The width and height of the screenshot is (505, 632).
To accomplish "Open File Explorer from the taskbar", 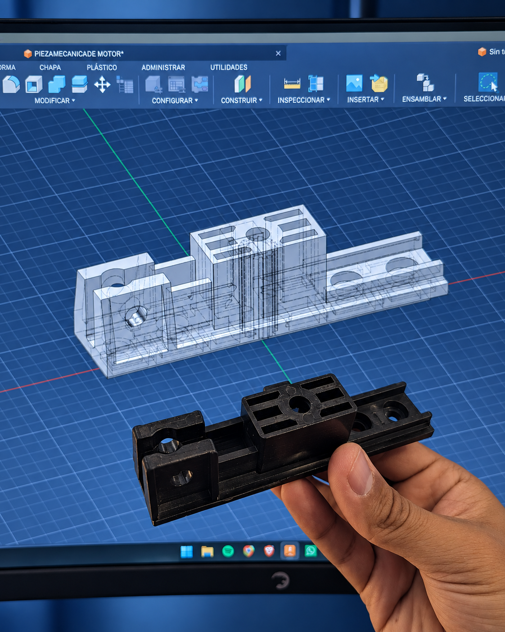I will 207,551.
